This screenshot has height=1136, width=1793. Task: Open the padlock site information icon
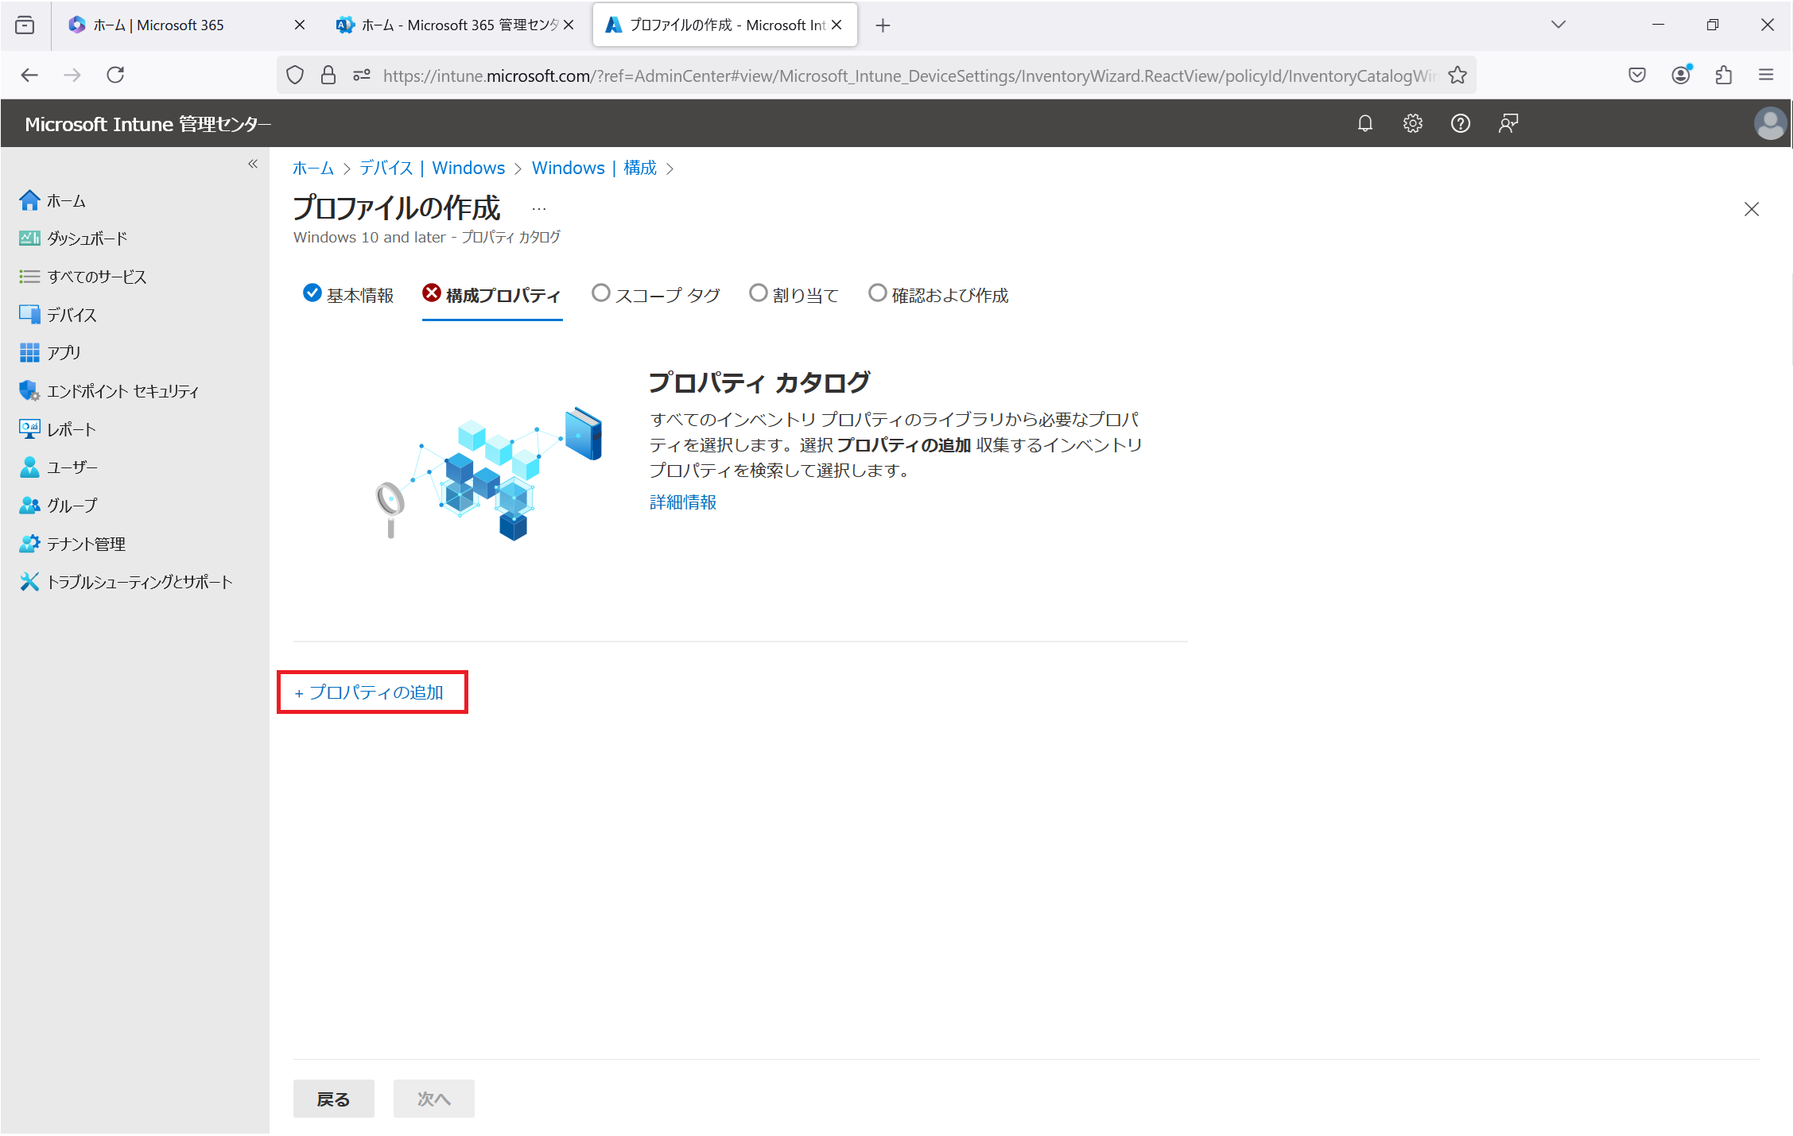tap(328, 75)
